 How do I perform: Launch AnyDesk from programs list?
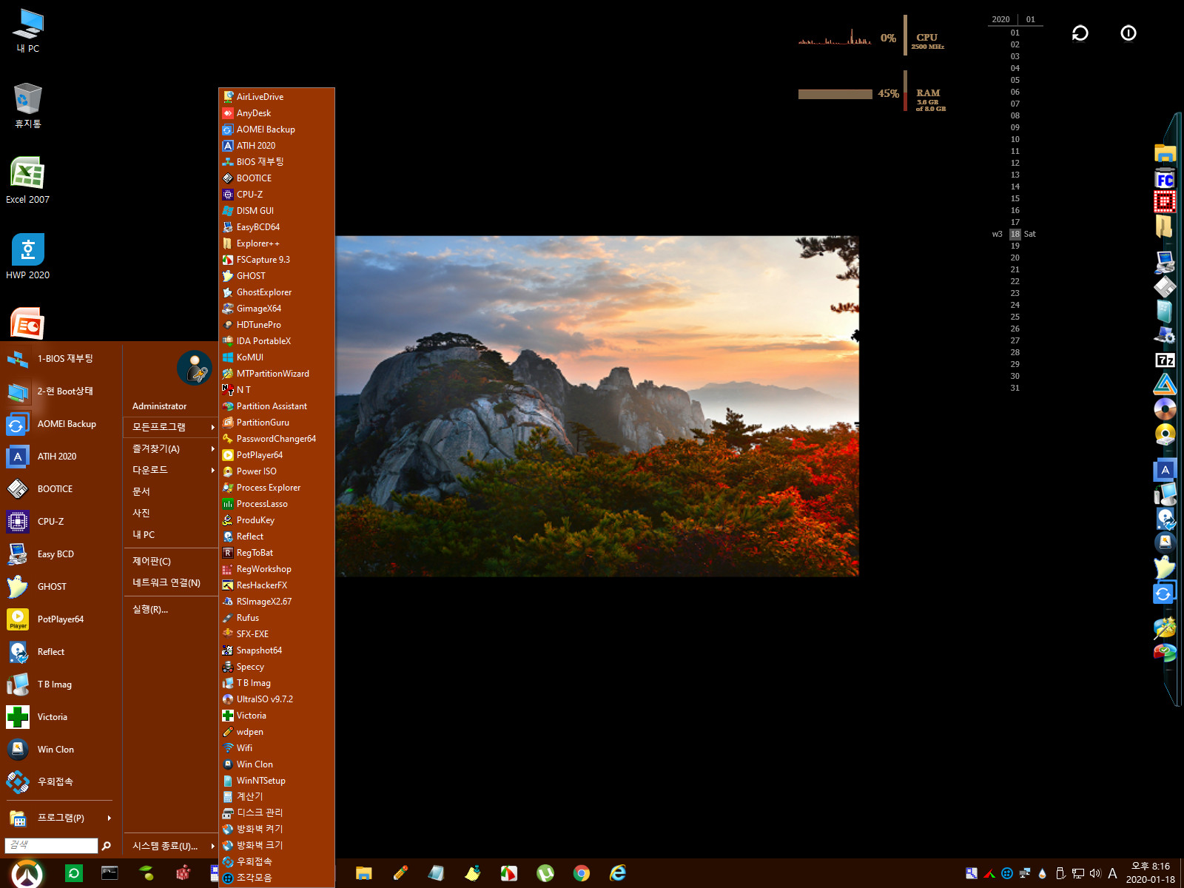(x=277, y=113)
